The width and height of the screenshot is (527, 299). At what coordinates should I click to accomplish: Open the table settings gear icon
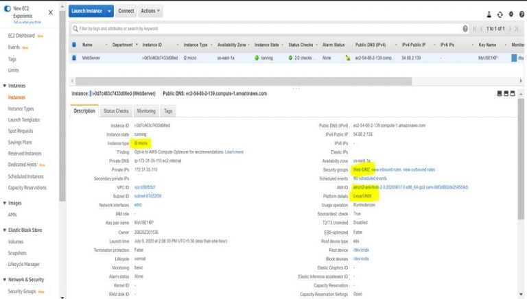(511, 14)
